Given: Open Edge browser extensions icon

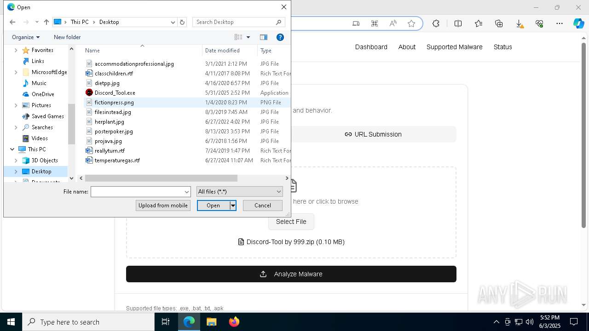Looking at the screenshot, I should [436, 23].
